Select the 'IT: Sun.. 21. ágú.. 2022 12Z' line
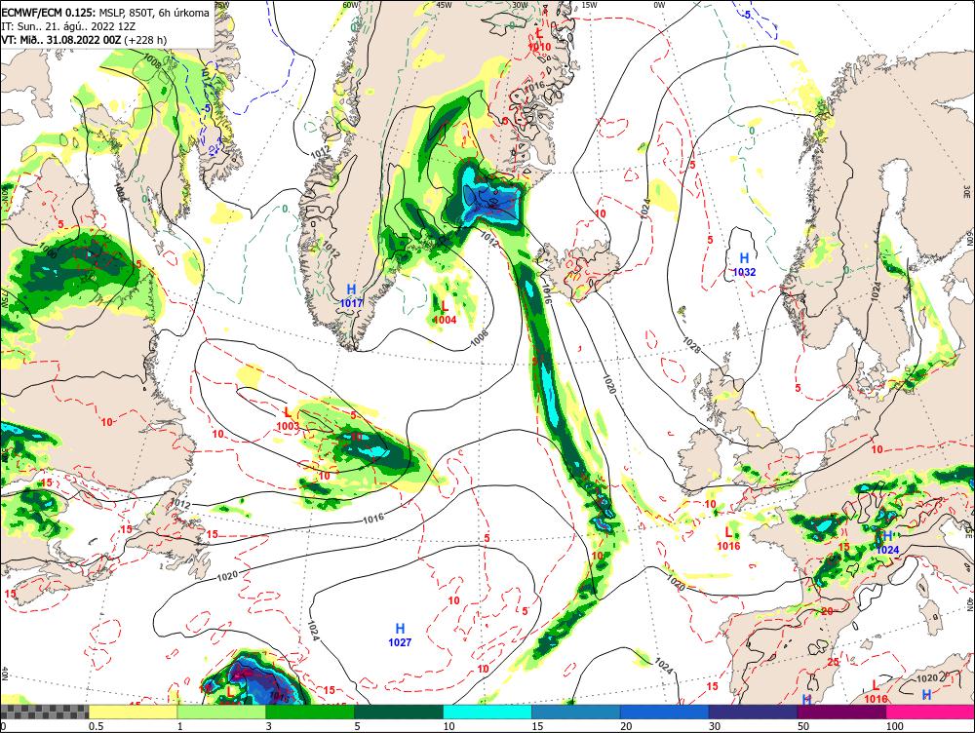The height and width of the screenshot is (733, 975). tap(68, 26)
